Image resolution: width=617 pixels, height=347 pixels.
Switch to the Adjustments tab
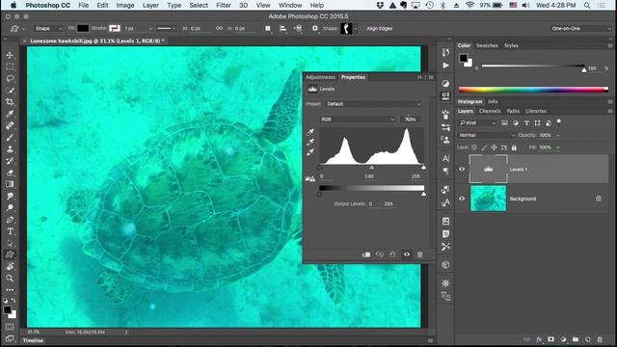click(320, 77)
